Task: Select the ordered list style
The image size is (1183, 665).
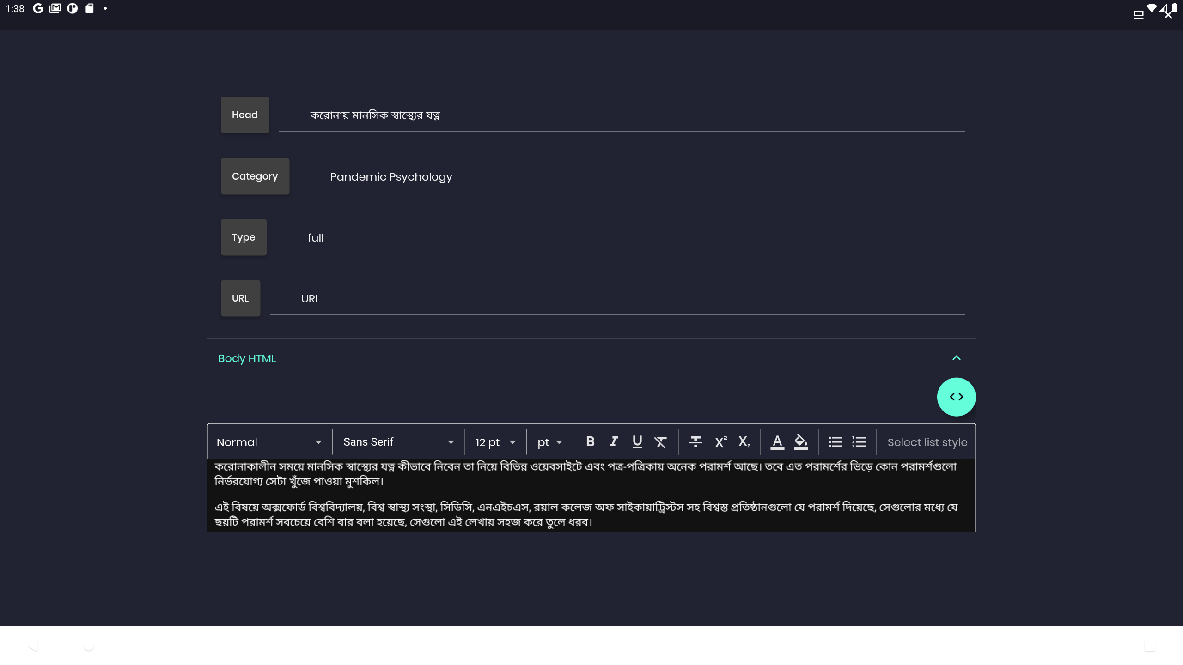Action: pos(859,441)
